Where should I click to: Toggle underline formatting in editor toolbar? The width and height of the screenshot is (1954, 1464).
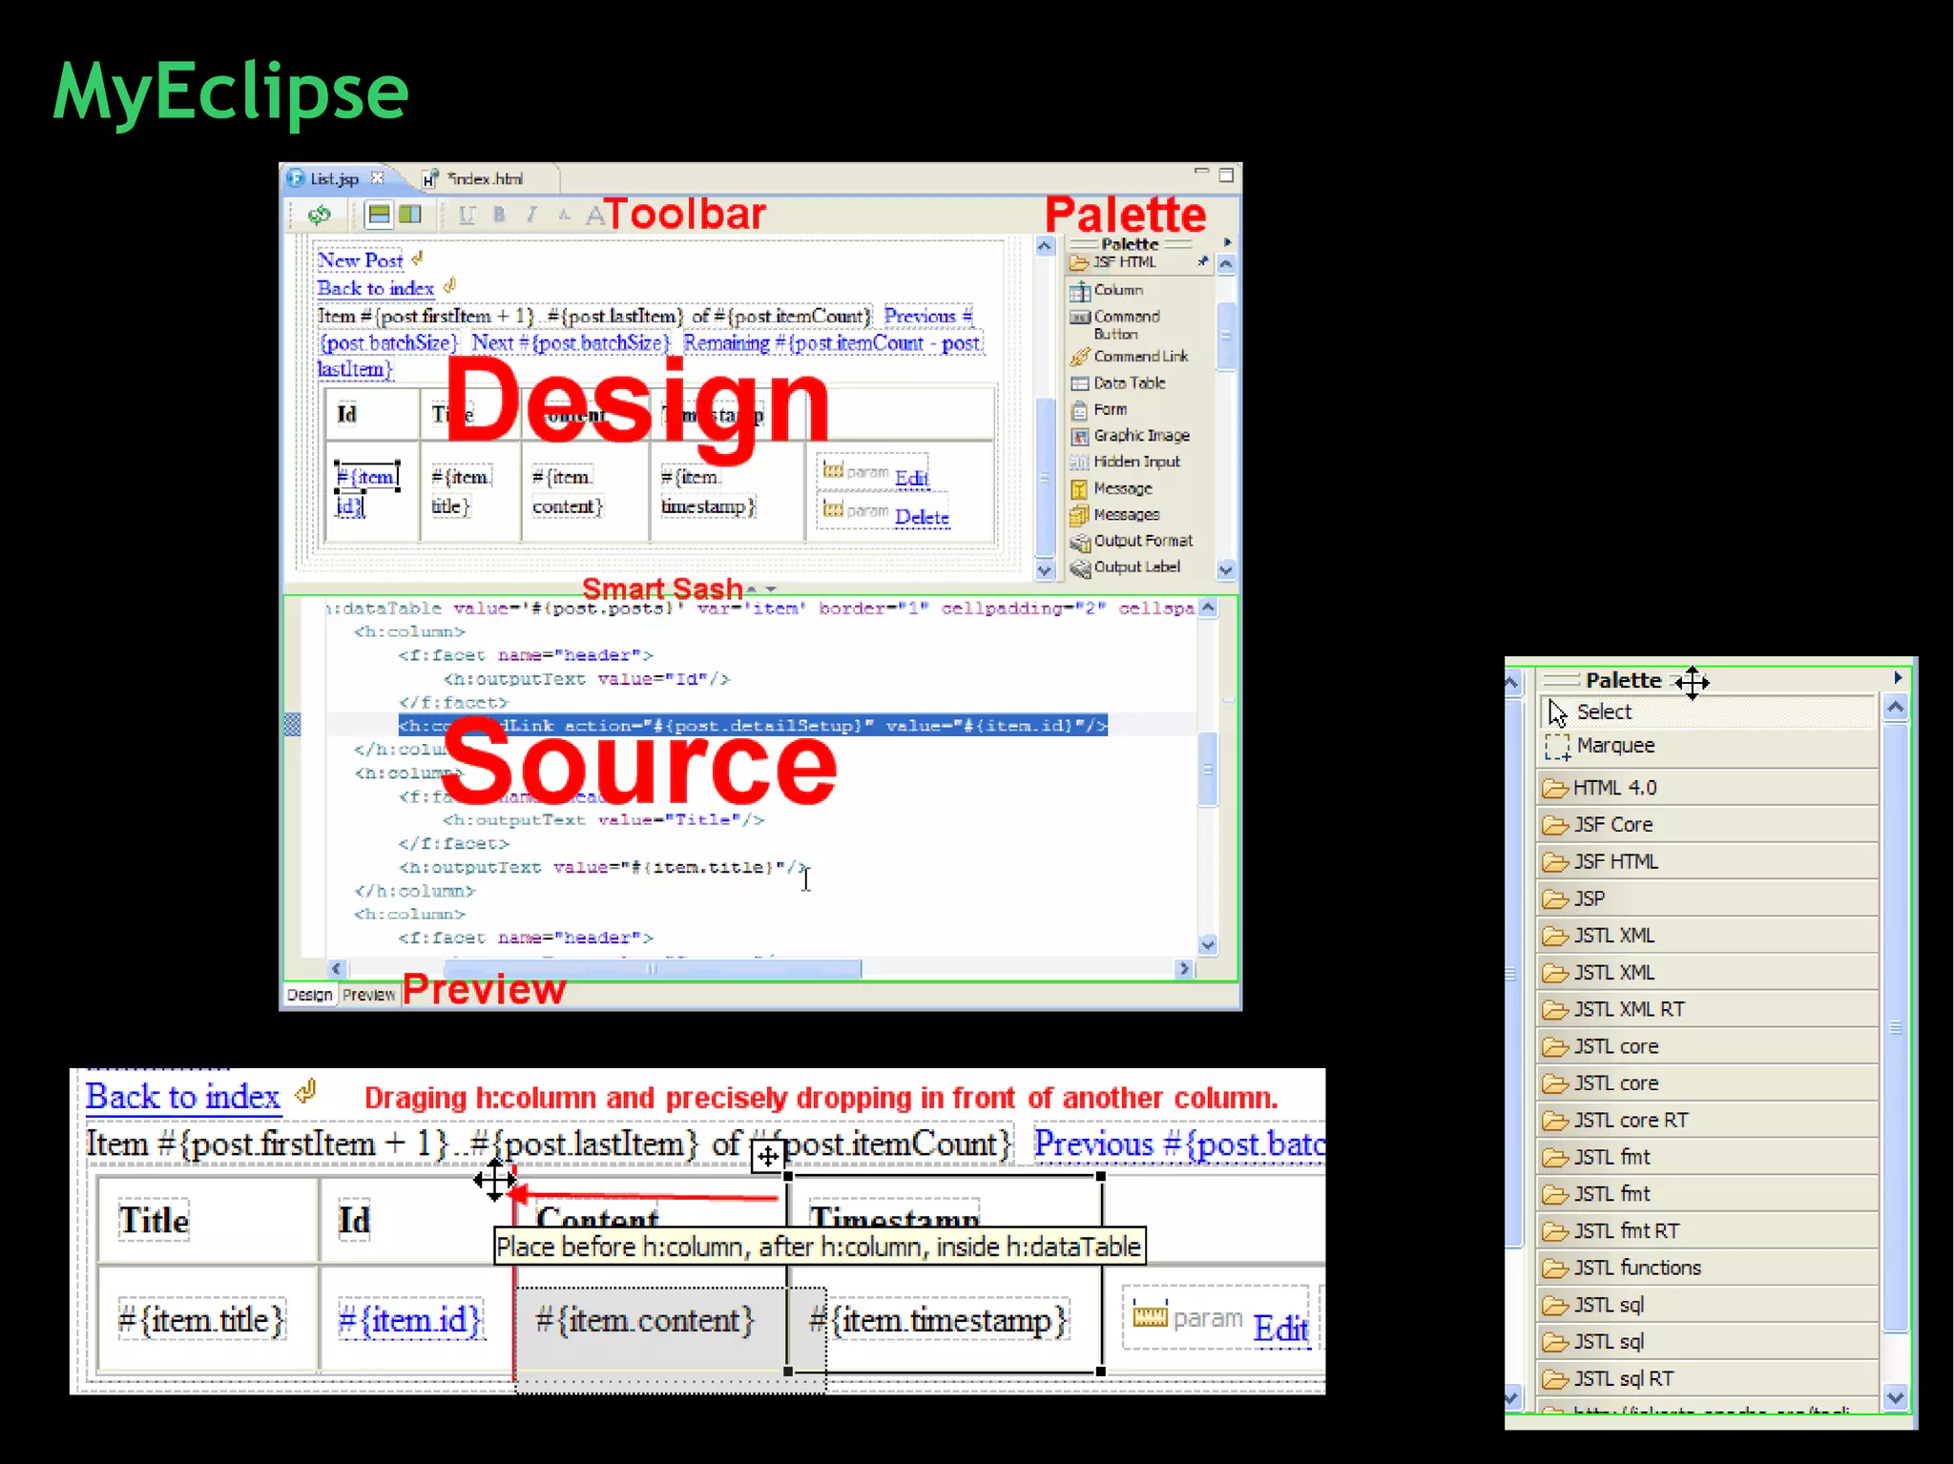click(467, 216)
